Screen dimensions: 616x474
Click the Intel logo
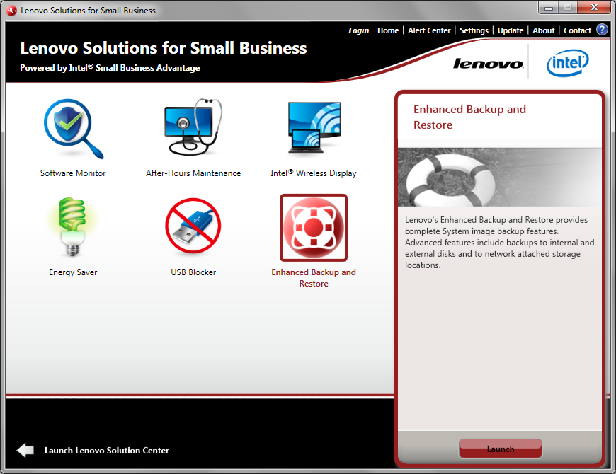[568, 63]
